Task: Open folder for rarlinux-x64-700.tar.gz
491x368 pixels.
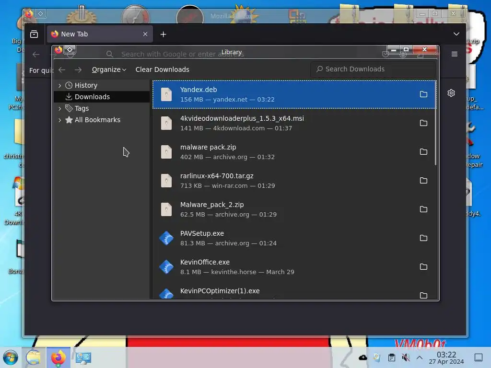Action: 423,181
